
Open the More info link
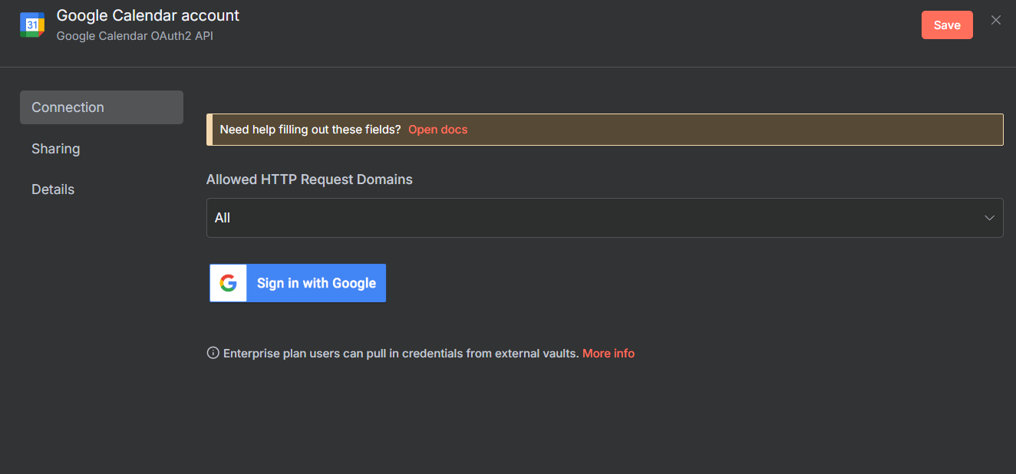(608, 354)
